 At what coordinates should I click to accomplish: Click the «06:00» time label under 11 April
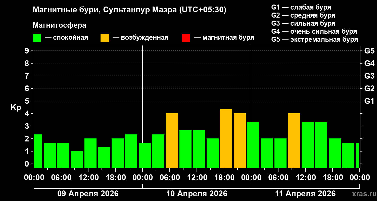(278, 178)
